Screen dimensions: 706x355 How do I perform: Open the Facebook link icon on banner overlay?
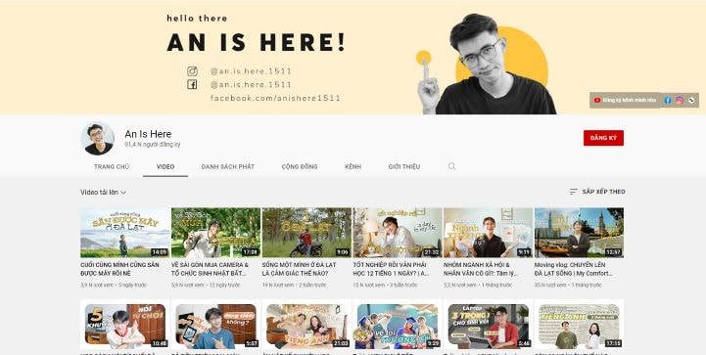click(668, 101)
